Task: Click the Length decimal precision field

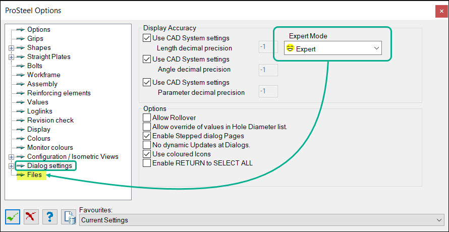Action: pyautogui.click(x=268, y=46)
